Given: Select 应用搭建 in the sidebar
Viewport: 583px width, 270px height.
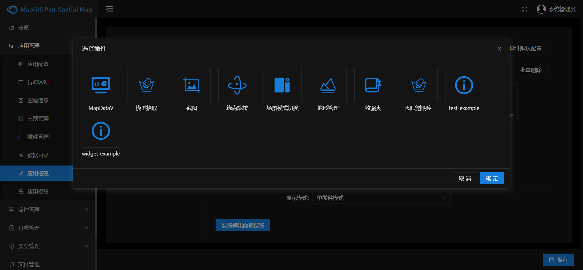Looking at the screenshot, I should [x=36, y=173].
